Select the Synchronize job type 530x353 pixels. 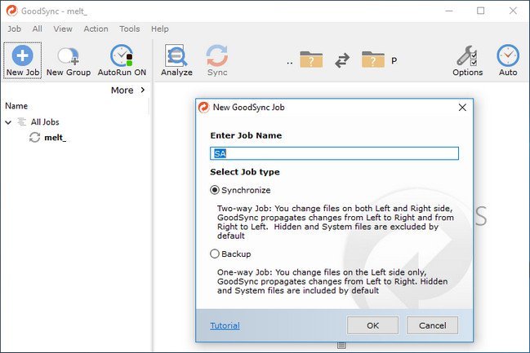tap(216, 190)
